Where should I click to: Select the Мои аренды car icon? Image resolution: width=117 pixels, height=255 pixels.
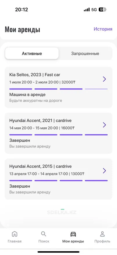tap(73, 234)
